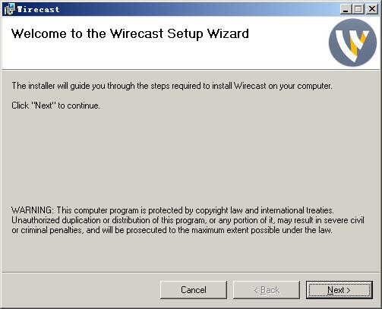Click the Next button to continue setup
This screenshot has width=382, height=309.
tap(339, 290)
